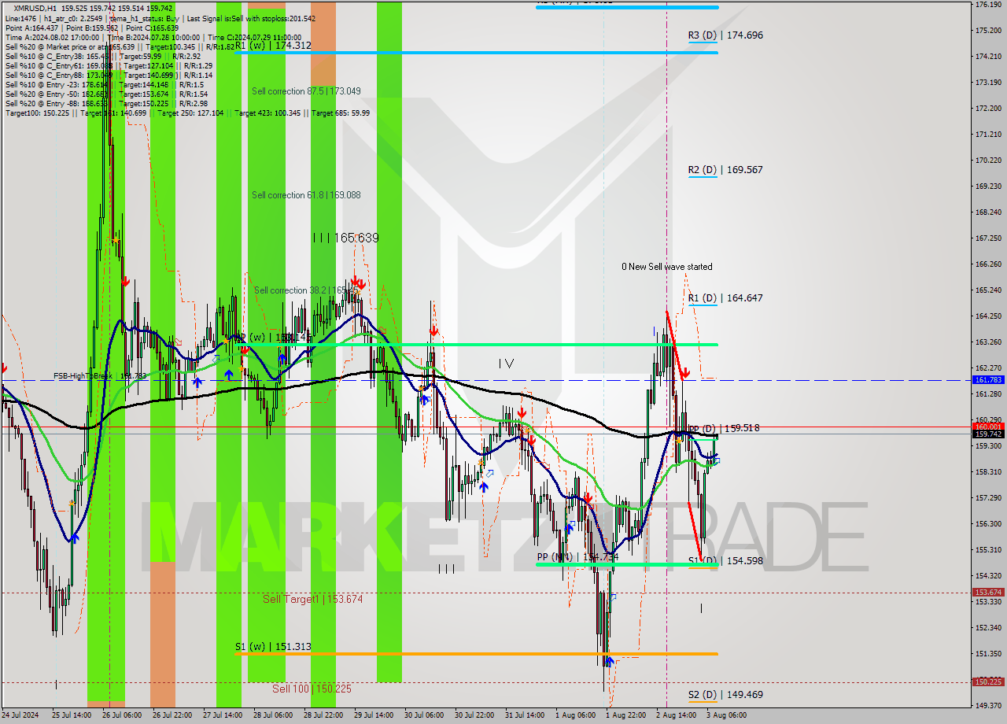
Task: Click the '0 New Sell wave started' annotation
Action: 667,267
